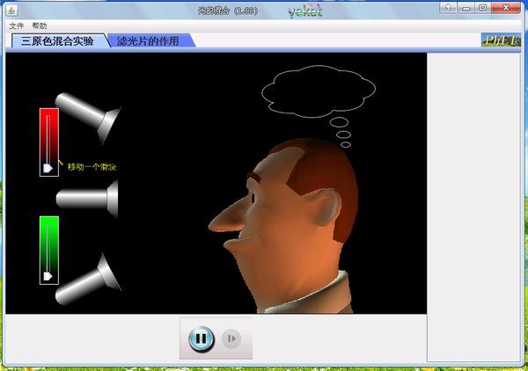The width and height of the screenshot is (528, 371).
Task: Switch to the 滤光片的作用 tab
Action: coord(148,41)
